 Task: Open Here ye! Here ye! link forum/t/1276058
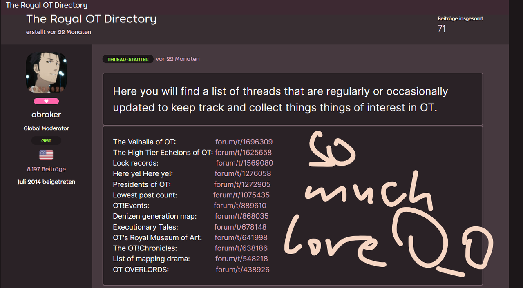click(x=243, y=174)
